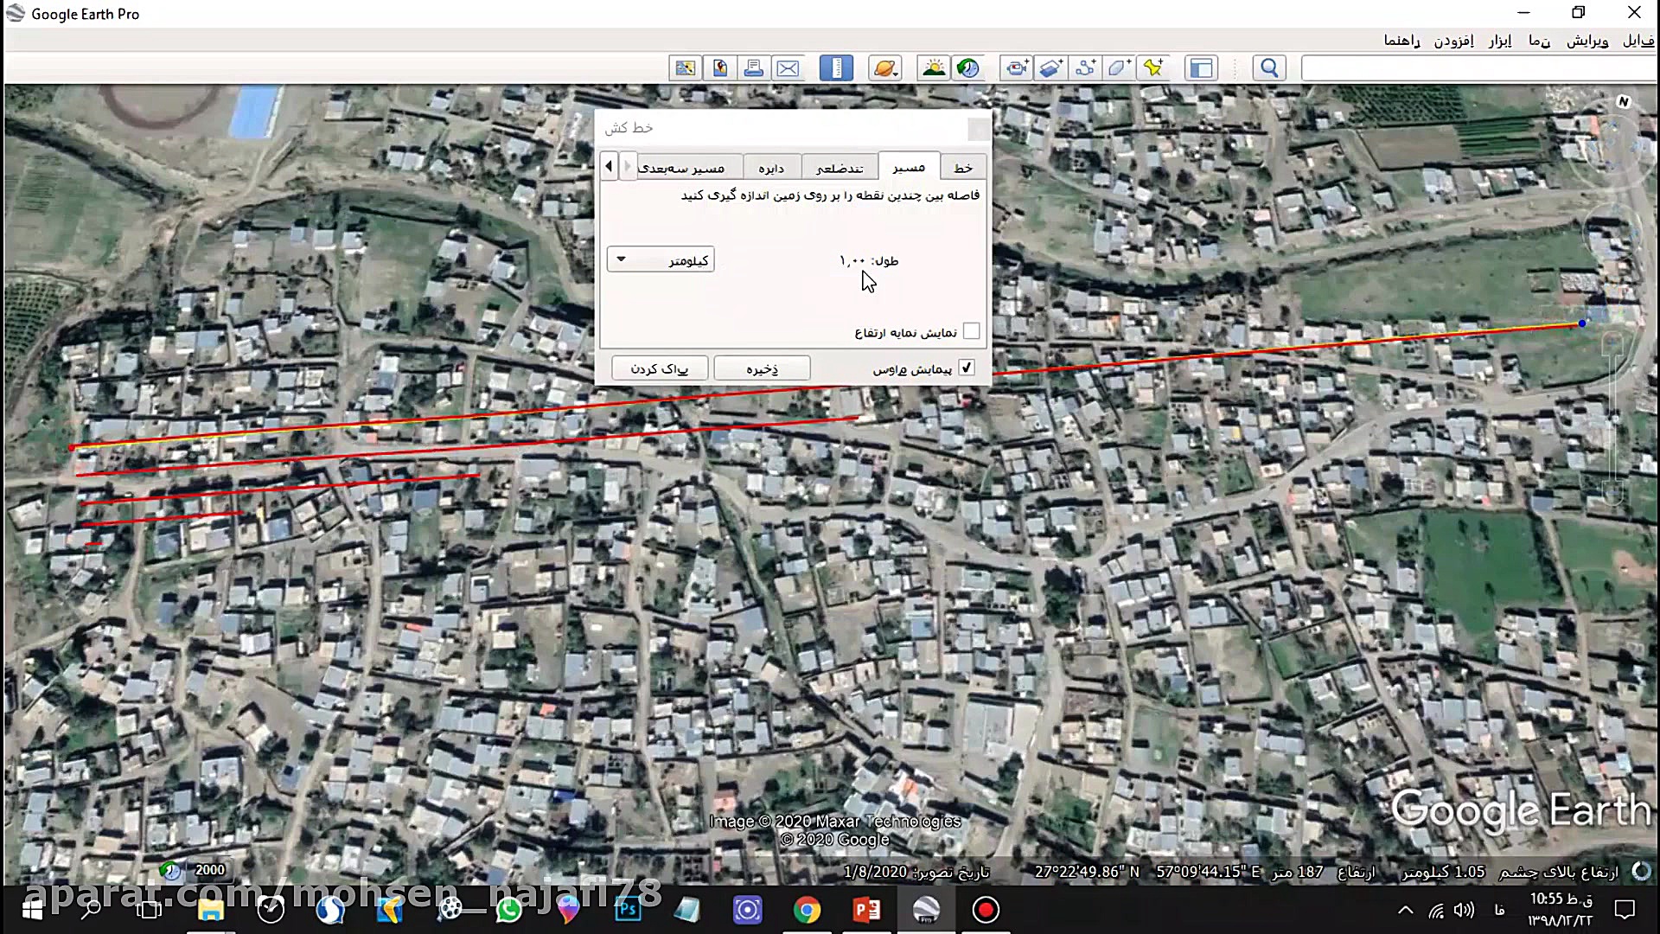1660x934 pixels.
Task: Toggle the sidebar panel icon
Action: pos(1201,68)
